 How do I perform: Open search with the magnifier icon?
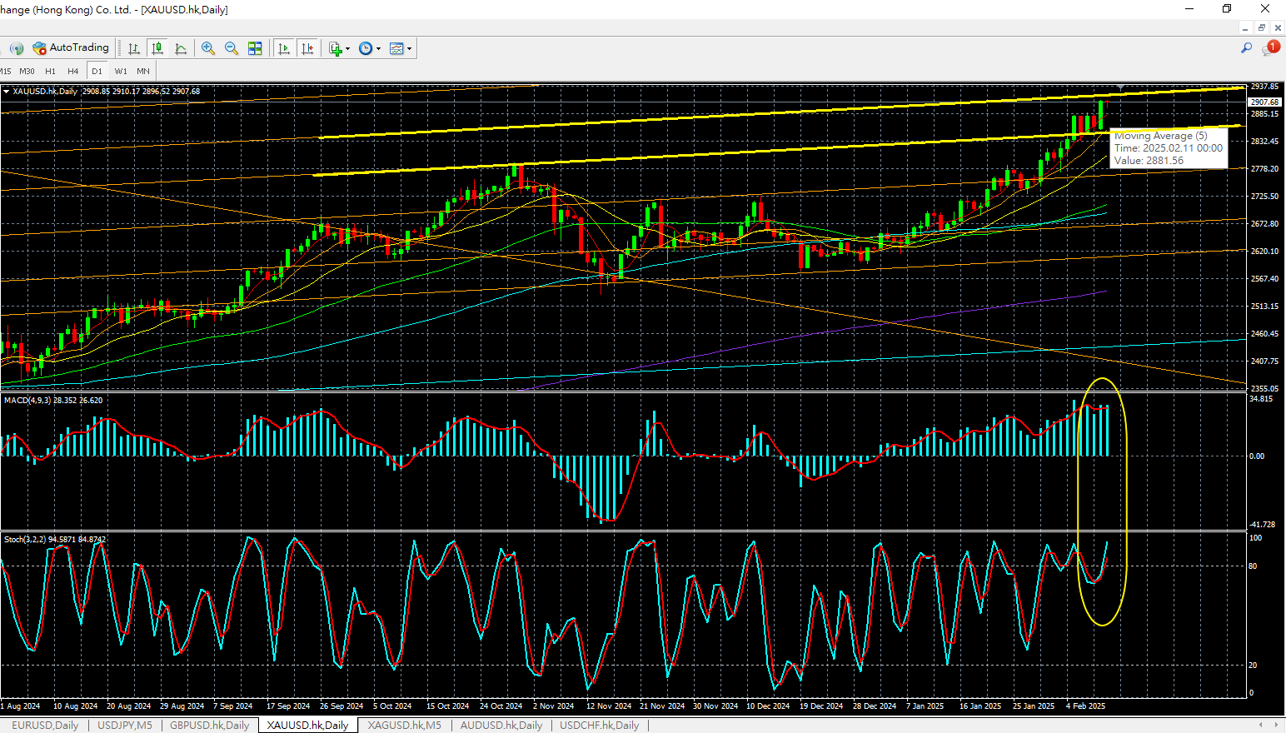(1246, 48)
